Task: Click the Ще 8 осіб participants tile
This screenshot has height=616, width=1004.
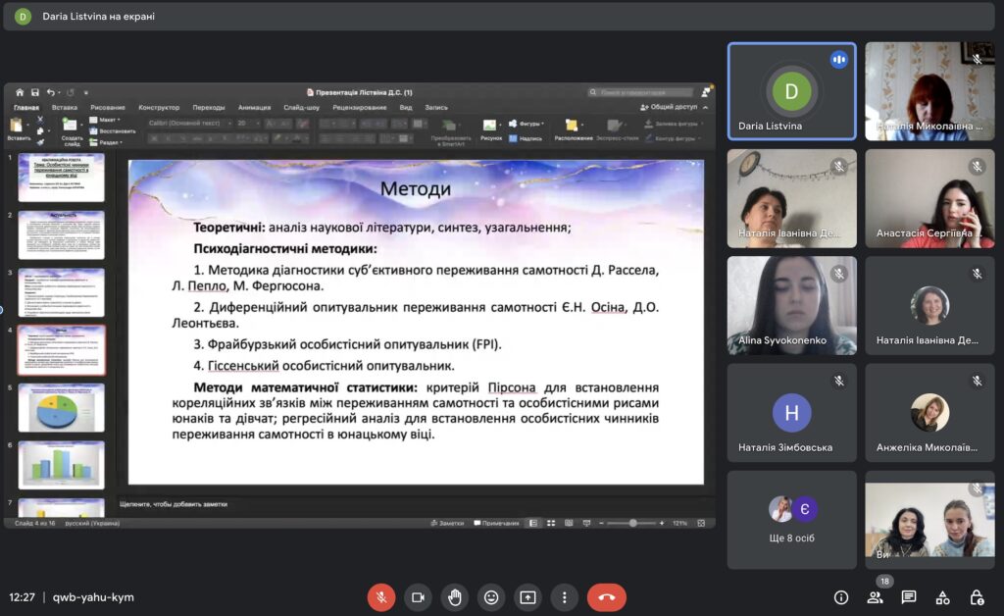Action: [791, 520]
